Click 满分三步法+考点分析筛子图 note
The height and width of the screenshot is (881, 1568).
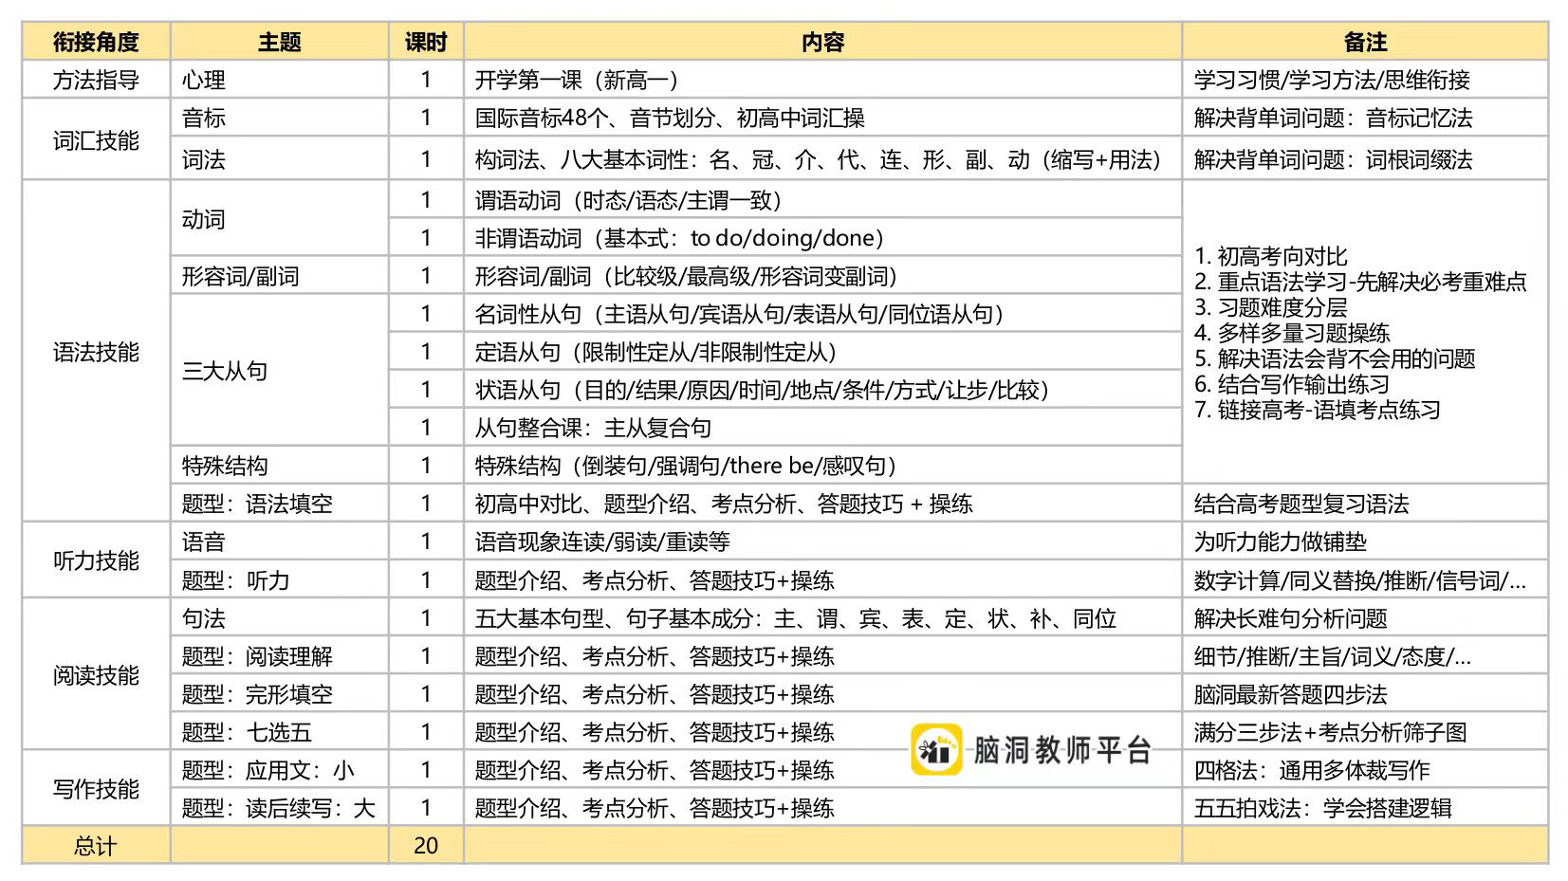pos(1365,731)
